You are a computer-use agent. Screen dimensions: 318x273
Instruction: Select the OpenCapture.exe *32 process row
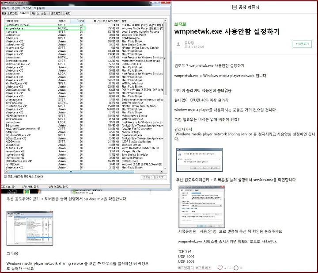tap(84, 90)
